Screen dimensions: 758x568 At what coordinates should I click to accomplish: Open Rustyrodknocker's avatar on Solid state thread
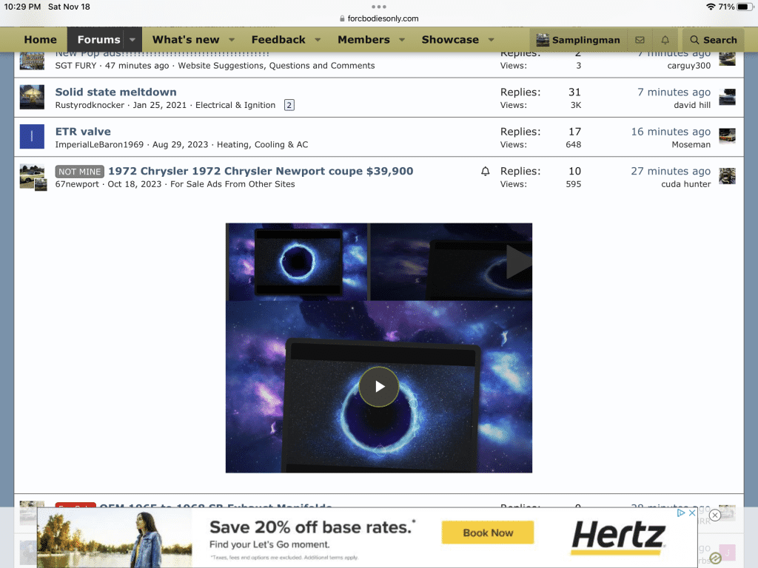coord(32,98)
